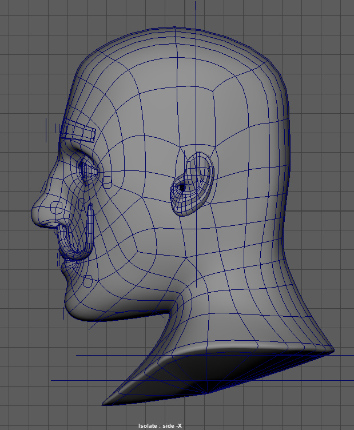
Task: Click the curved mustache mesh beside the mouth
Action: [x=89, y=229]
